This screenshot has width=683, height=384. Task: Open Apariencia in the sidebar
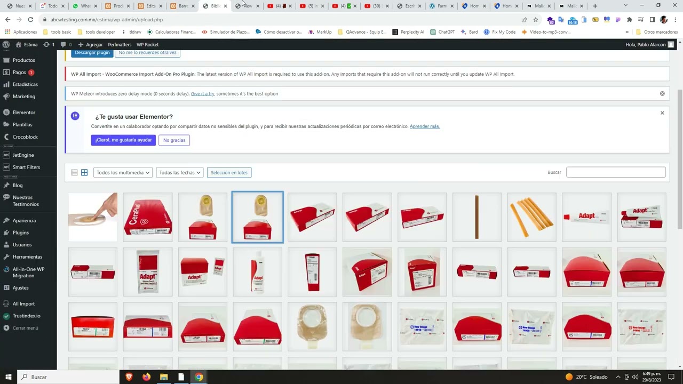24,220
